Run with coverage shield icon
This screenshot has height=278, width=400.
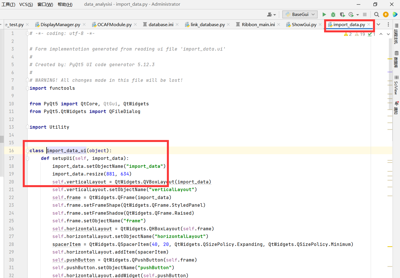click(x=342, y=14)
